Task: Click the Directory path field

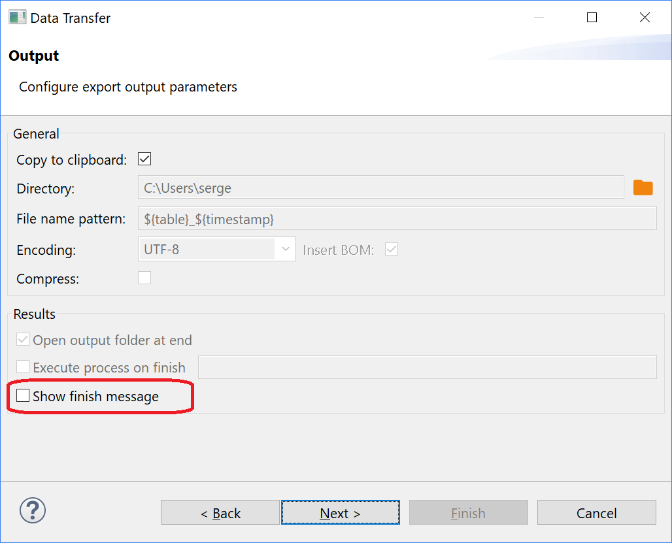Action: (379, 188)
